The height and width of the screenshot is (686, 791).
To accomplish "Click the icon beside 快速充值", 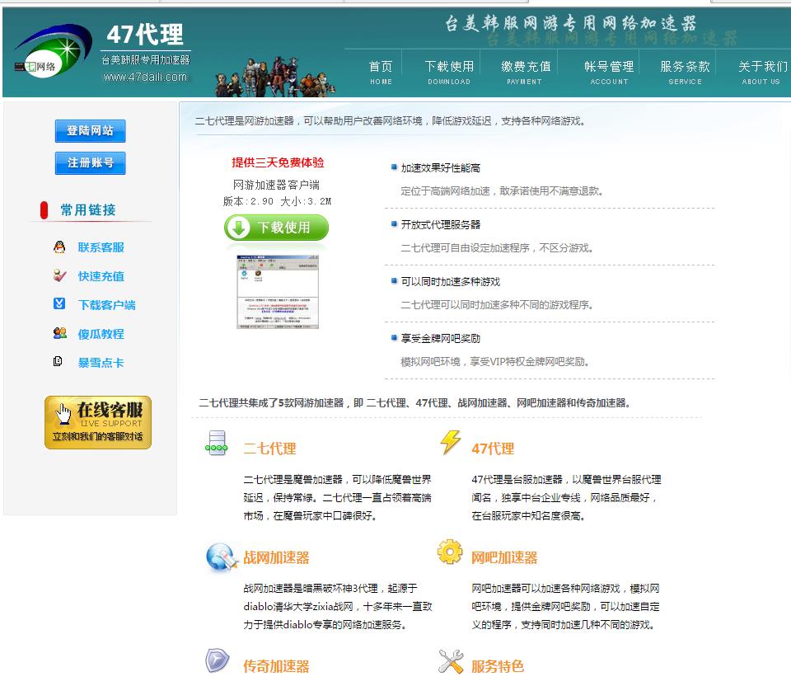I will [x=59, y=275].
